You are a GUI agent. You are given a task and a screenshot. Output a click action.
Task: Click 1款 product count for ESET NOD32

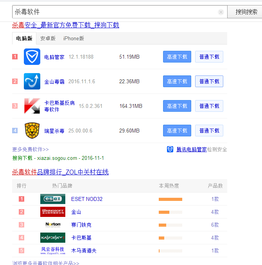point(215,199)
